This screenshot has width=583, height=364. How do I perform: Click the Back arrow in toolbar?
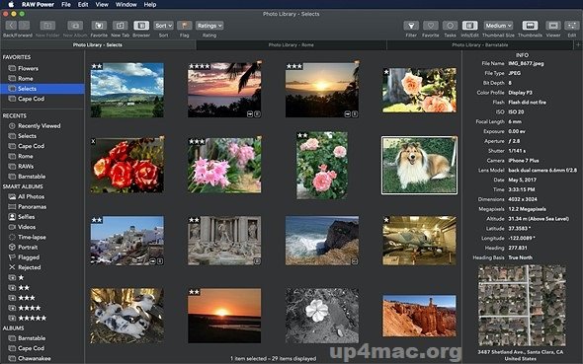(x=11, y=26)
